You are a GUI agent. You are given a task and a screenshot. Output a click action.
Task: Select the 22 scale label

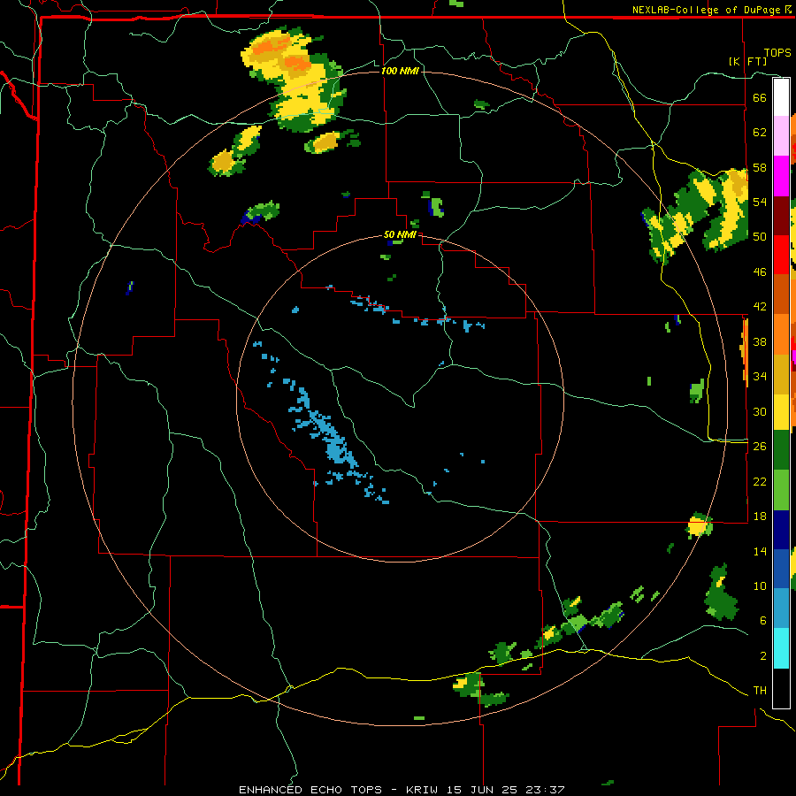click(x=760, y=481)
